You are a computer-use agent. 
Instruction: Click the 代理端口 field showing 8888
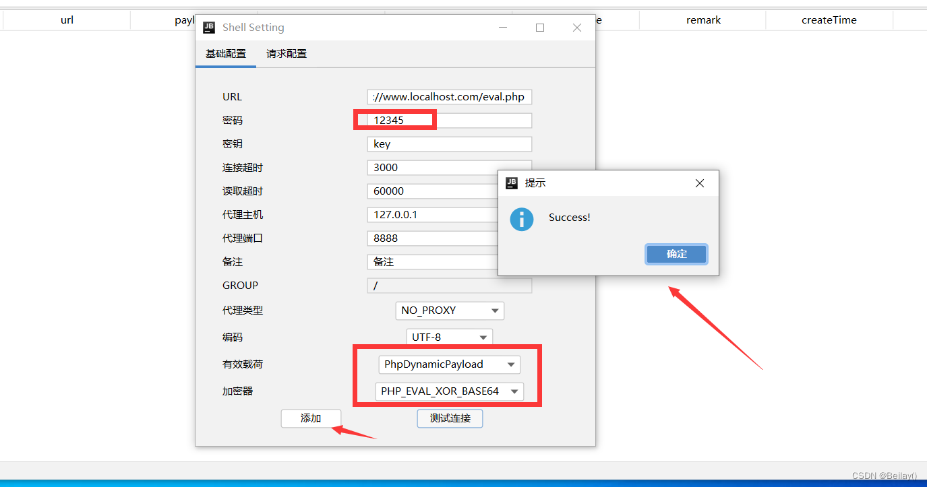coord(433,238)
